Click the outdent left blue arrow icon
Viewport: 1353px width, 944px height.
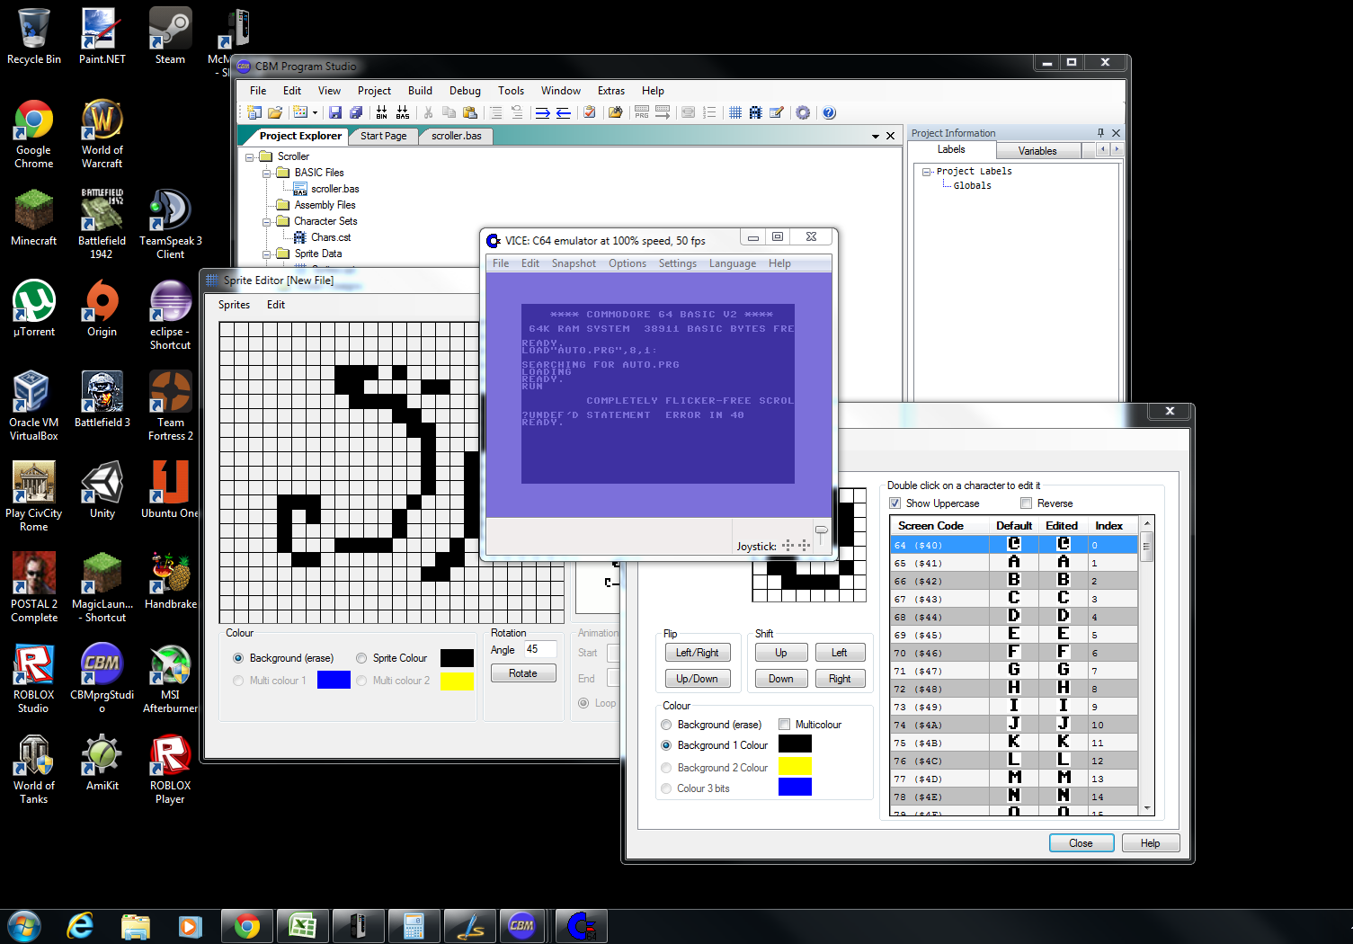(563, 112)
